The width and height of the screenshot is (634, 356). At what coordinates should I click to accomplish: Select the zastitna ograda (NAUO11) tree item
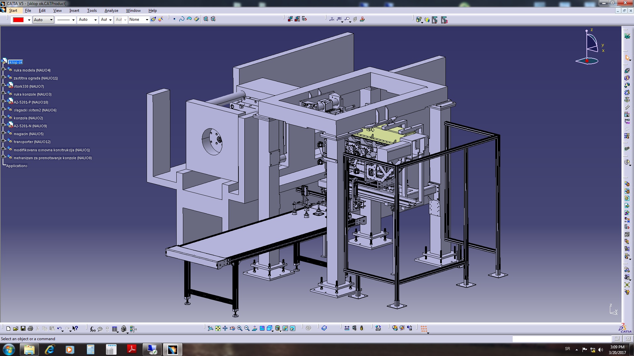36,78
